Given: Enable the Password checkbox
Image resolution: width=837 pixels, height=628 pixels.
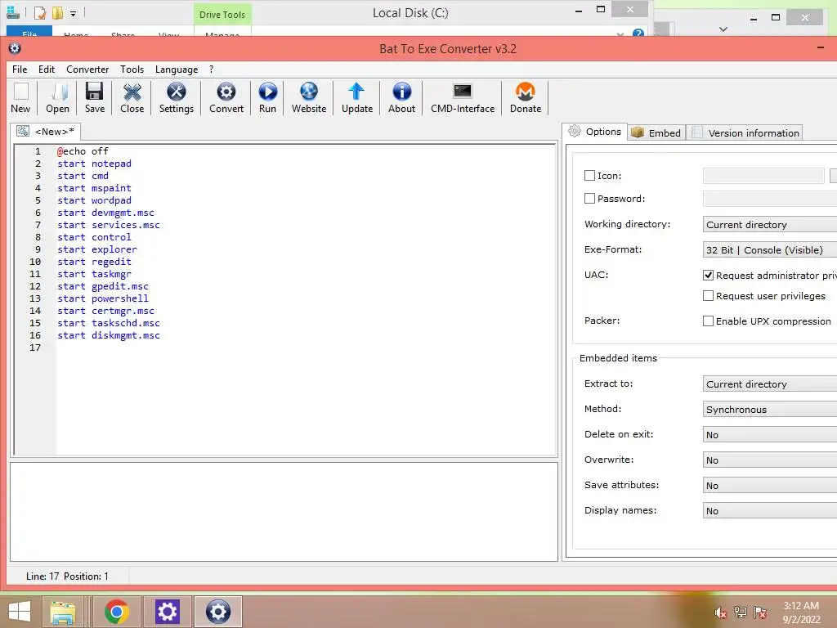Looking at the screenshot, I should 589,198.
